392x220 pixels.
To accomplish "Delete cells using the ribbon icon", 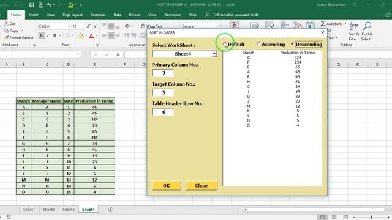I will 298,25.
